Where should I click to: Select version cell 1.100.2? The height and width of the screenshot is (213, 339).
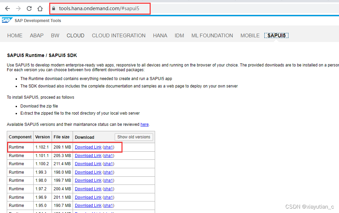tap(42, 164)
